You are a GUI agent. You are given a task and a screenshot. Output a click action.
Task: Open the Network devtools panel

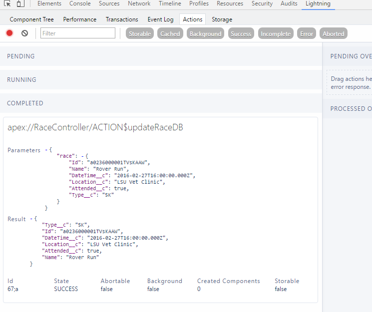pyautogui.click(x=139, y=3)
